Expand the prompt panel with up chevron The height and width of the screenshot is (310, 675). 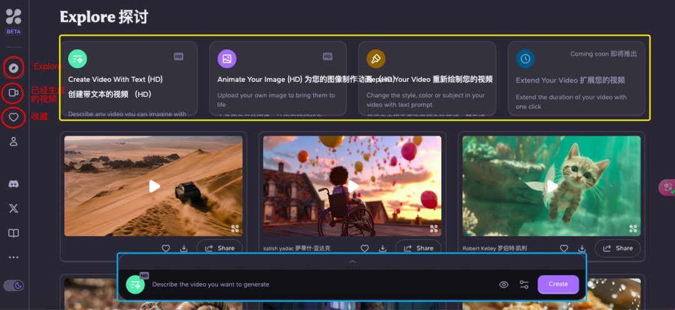[352, 262]
